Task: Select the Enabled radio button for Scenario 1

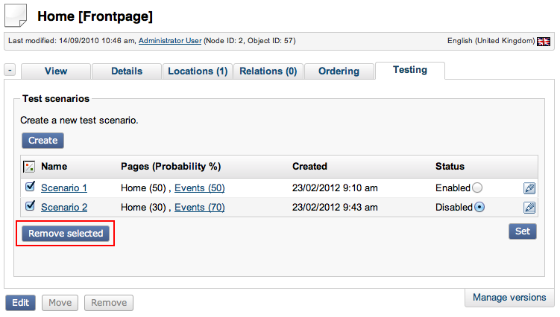Action: point(477,188)
